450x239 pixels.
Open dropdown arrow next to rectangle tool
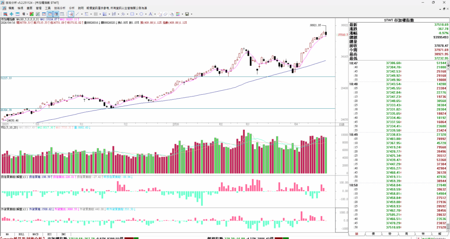tap(137, 14)
